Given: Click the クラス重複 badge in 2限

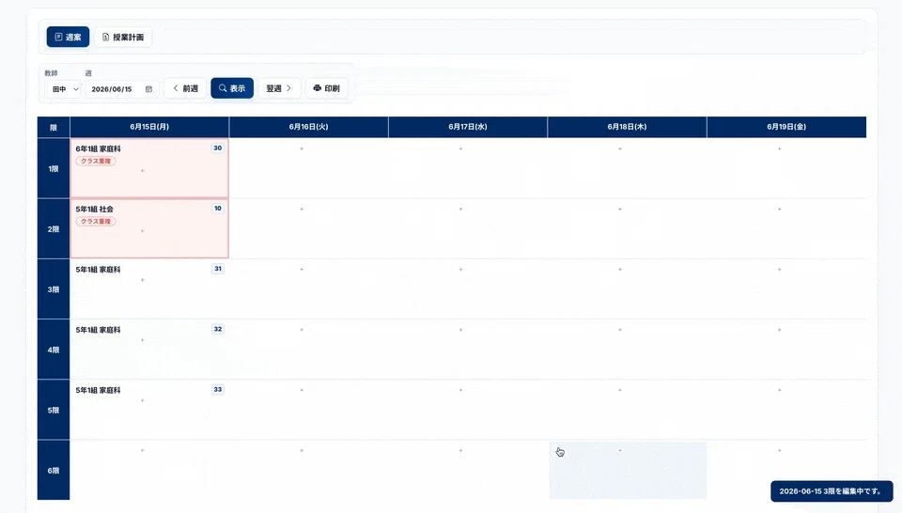Looking at the screenshot, I should pyautogui.click(x=96, y=222).
